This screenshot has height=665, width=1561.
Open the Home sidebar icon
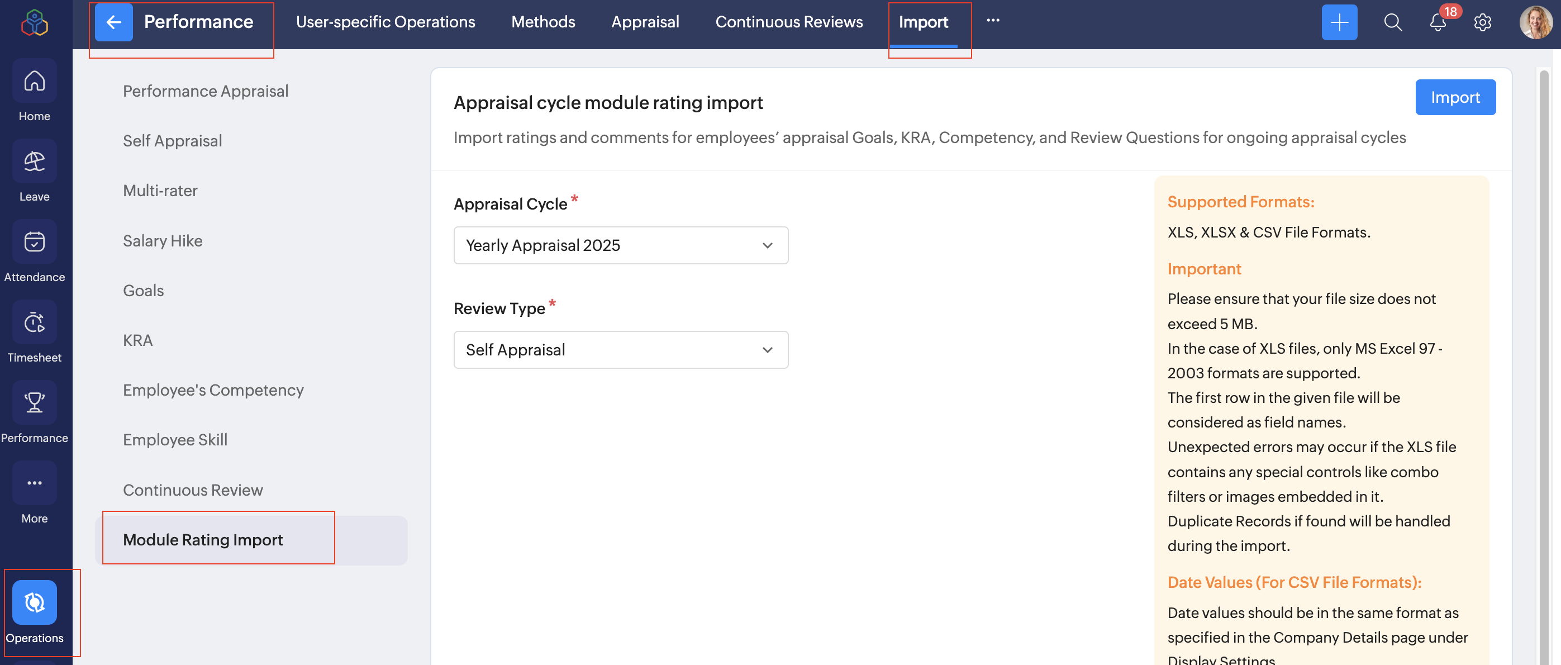pos(35,80)
